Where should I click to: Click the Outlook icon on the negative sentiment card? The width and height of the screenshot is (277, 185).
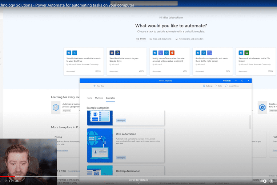tap(155, 53)
